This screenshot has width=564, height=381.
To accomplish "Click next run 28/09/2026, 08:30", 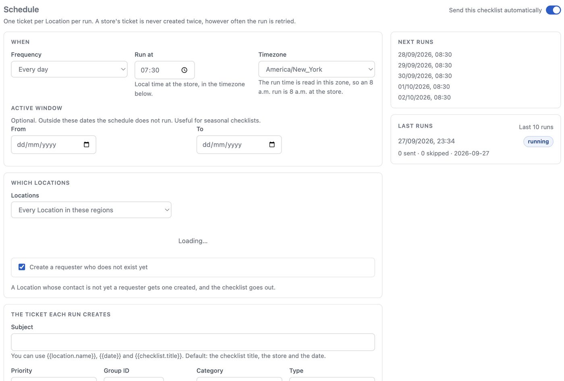I will tap(425, 54).
